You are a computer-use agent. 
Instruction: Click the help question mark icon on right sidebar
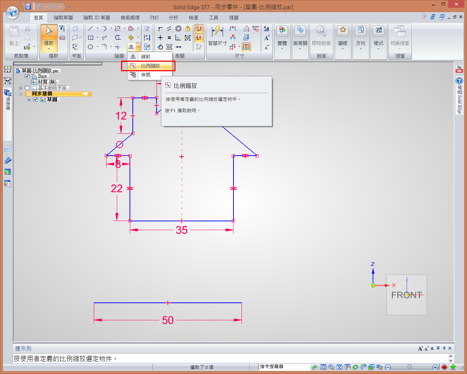point(459,81)
